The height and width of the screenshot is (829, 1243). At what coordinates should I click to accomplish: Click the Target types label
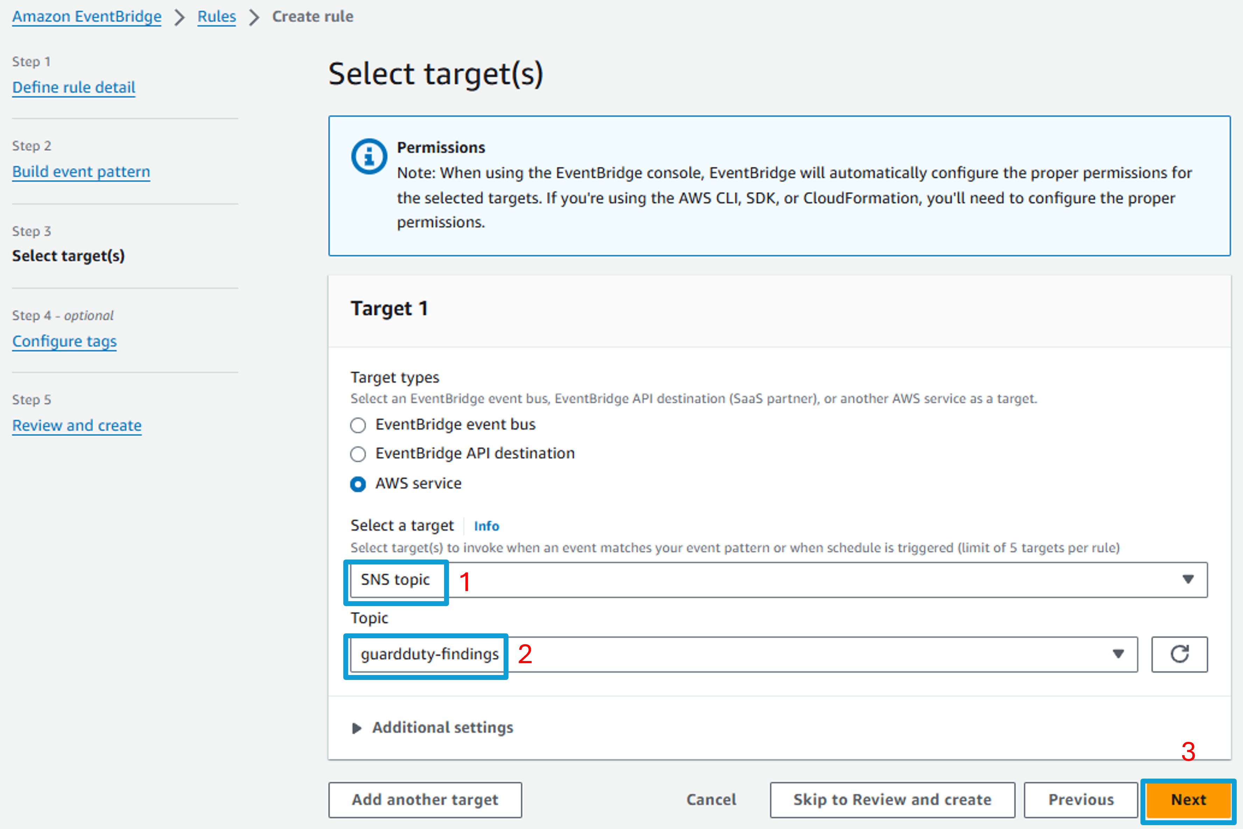(x=394, y=378)
